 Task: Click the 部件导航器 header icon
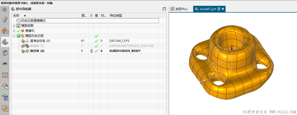[13, 9]
